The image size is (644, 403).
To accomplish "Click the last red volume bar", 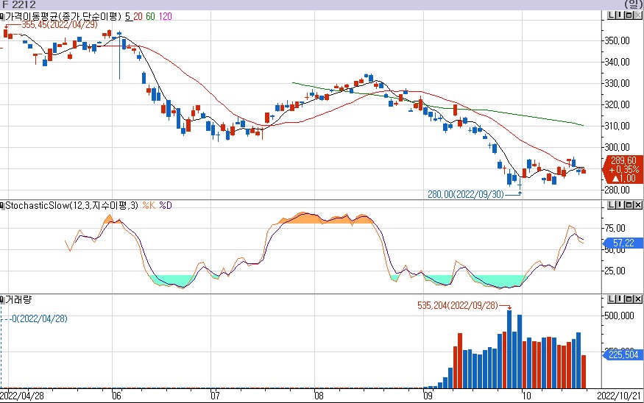I will click(x=584, y=372).
